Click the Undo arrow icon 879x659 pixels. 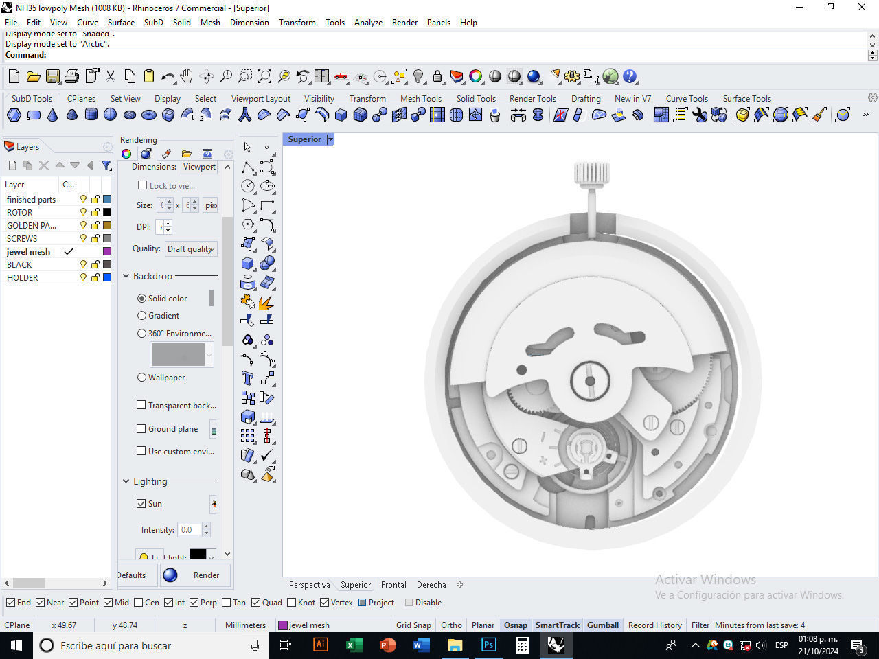[x=168, y=76]
